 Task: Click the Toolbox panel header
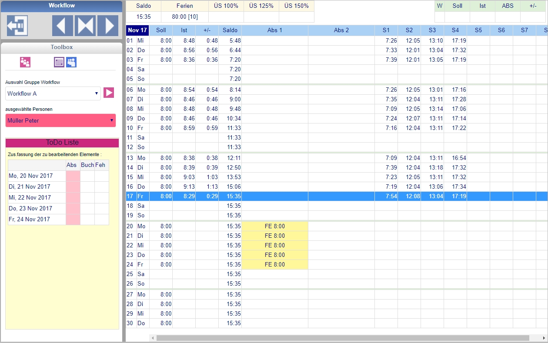tap(61, 47)
